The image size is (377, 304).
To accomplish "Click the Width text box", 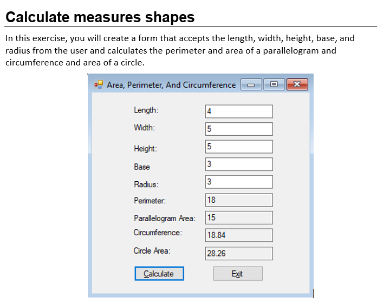I will click(x=238, y=129).
